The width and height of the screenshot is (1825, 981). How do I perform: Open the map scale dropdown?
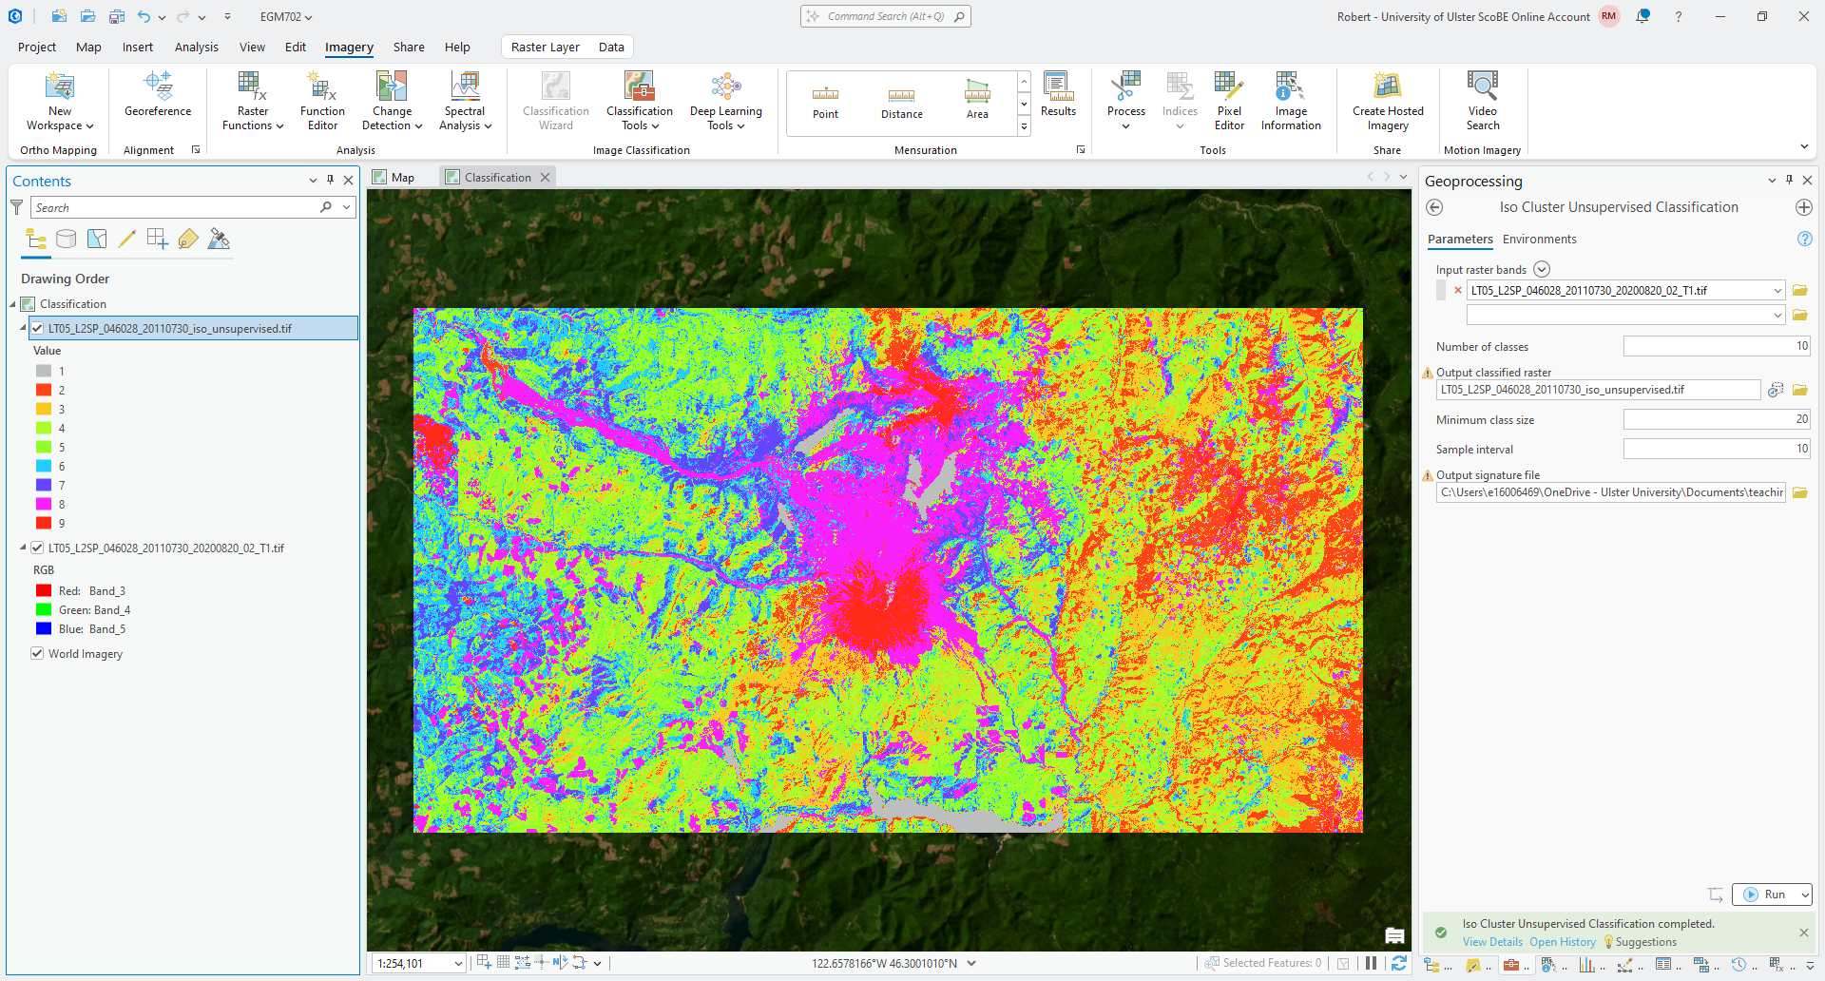pos(458,964)
